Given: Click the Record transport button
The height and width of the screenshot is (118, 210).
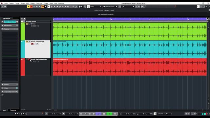Looking at the screenshot, I should pyautogui.click(x=115, y=114).
